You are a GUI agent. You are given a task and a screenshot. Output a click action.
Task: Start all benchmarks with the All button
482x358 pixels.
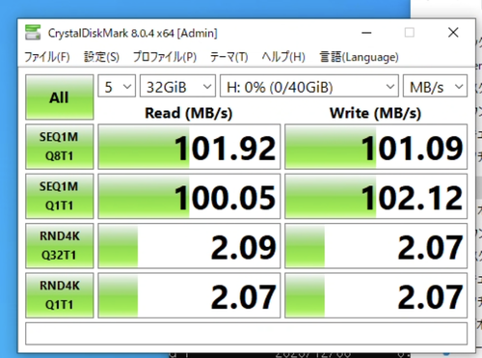tap(60, 97)
